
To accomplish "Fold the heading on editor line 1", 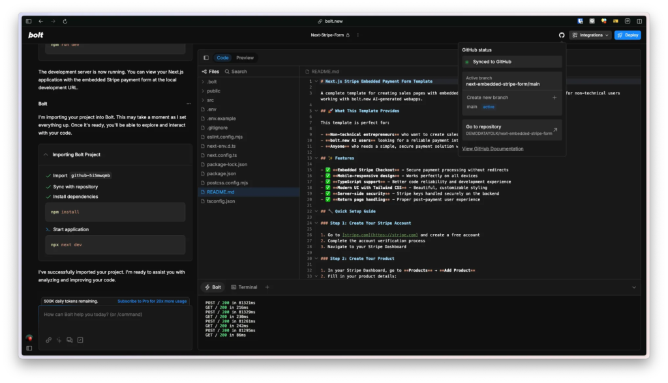I will pyautogui.click(x=316, y=81).
